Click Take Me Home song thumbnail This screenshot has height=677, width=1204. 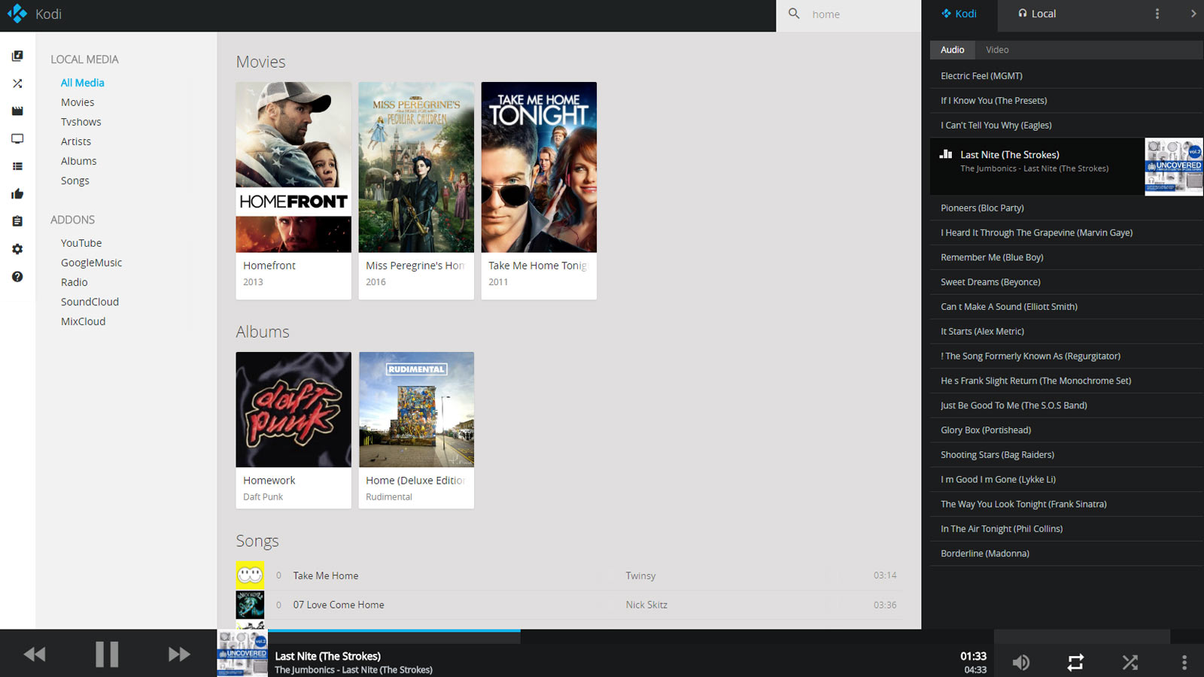(250, 575)
